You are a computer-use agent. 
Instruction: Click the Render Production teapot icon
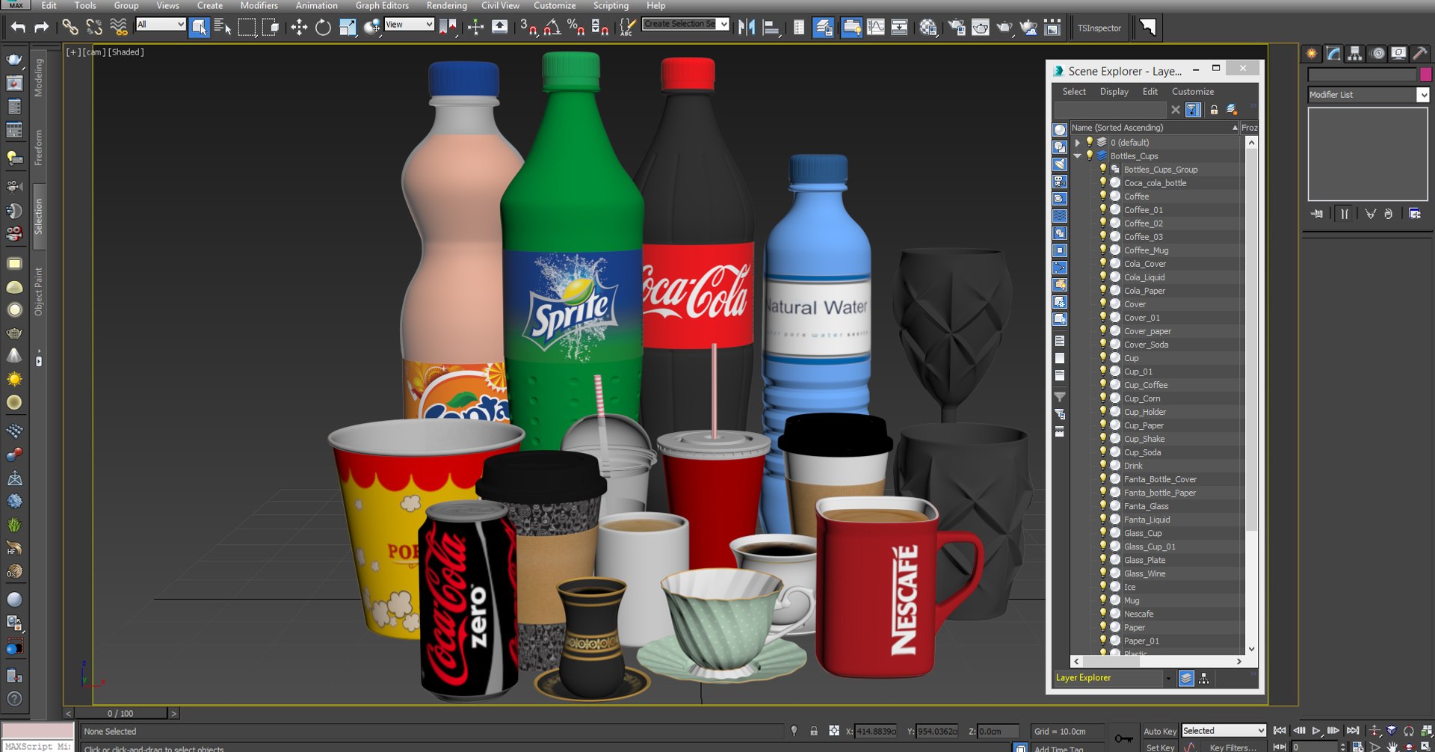pyautogui.click(x=1004, y=28)
